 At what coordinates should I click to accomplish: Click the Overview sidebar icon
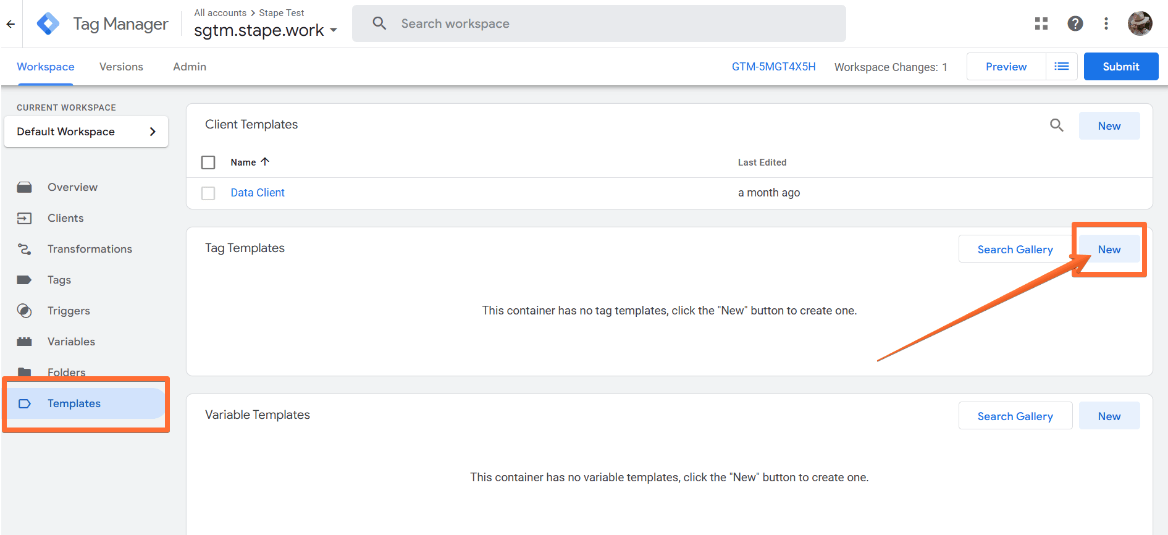point(25,187)
